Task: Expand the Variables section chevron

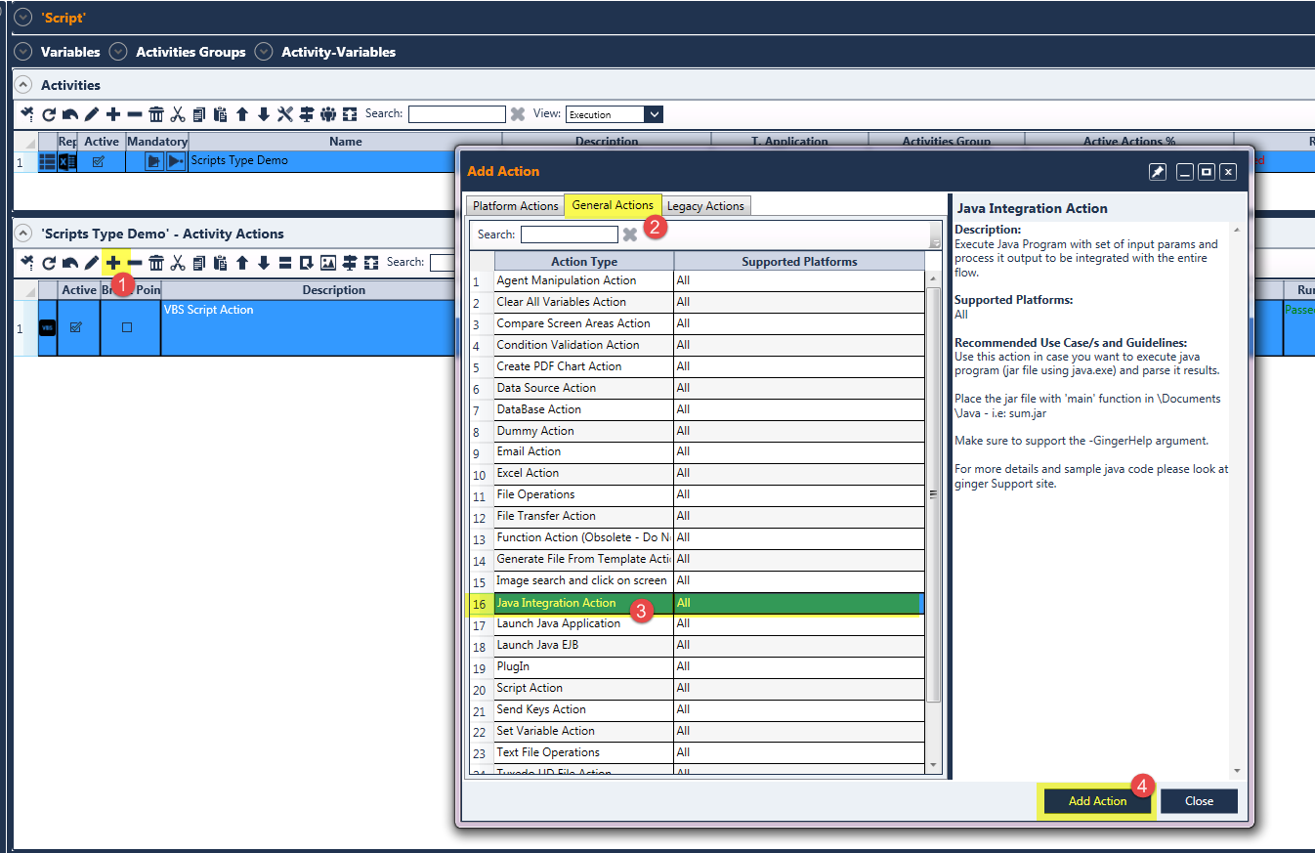Action: tap(21, 52)
